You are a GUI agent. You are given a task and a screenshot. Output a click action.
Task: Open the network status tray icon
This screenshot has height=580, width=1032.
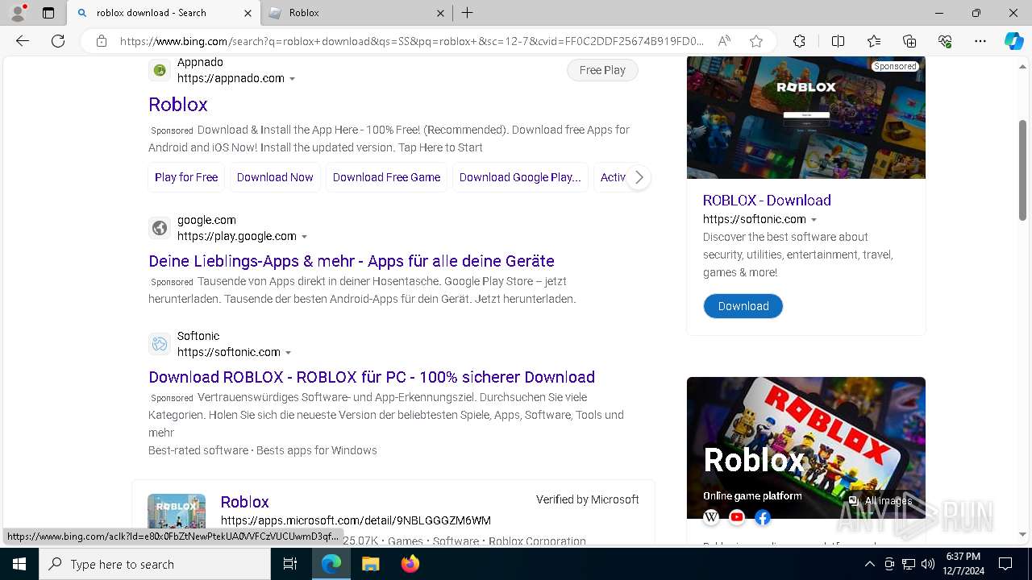click(x=909, y=564)
